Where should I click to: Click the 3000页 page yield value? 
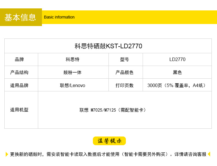click(x=177, y=85)
